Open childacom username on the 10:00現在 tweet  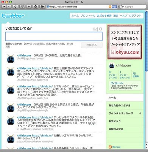point(24,55)
